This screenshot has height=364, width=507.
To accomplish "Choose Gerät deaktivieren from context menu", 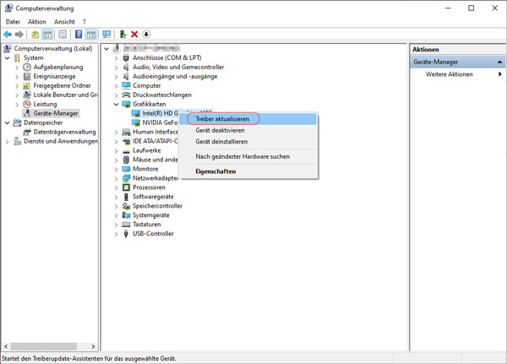I will [x=220, y=131].
